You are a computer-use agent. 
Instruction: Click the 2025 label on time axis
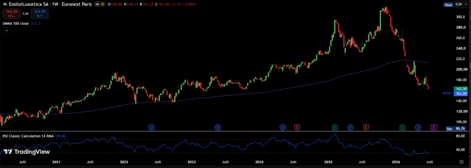click(x=328, y=162)
